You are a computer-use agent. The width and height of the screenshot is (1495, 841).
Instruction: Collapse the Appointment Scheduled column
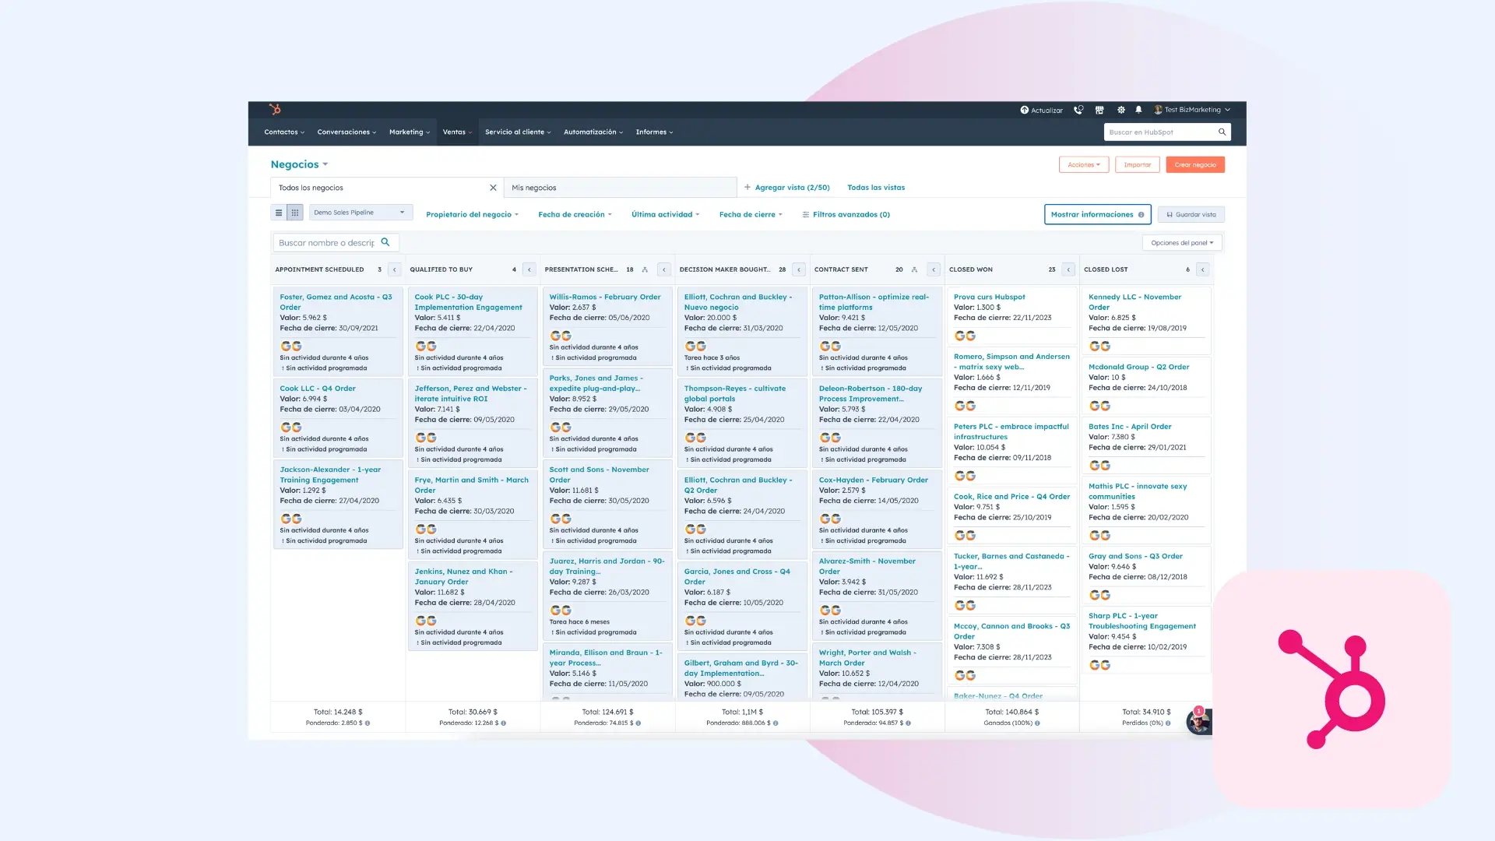pos(395,269)
